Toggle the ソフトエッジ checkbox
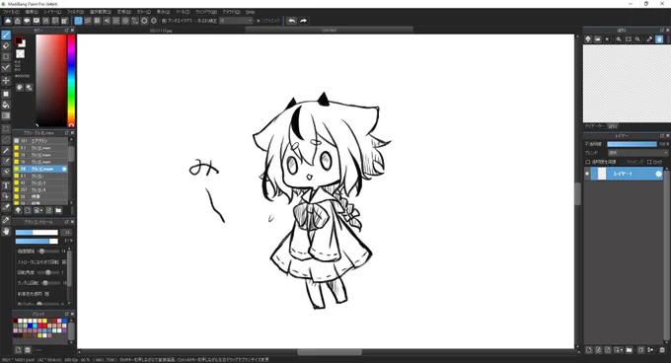Screen dimensions: 671x363 (259, 21)
